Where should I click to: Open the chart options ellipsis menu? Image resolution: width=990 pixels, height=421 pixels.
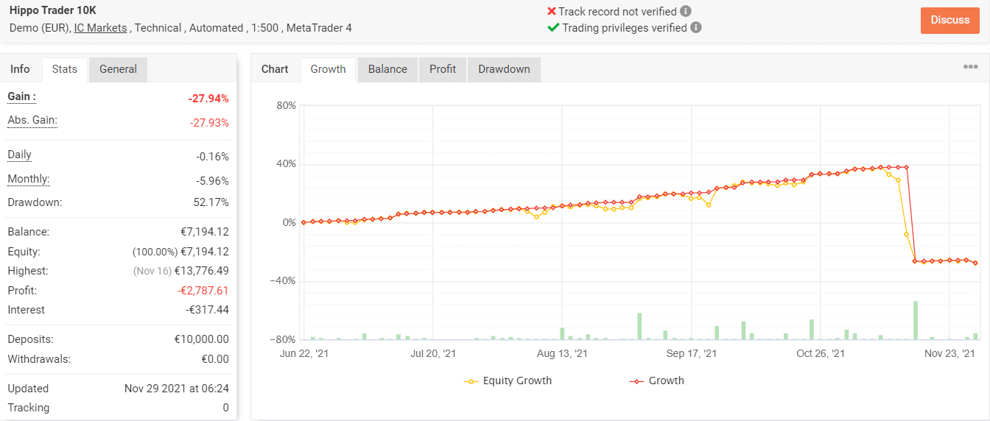tap(970, 67)
